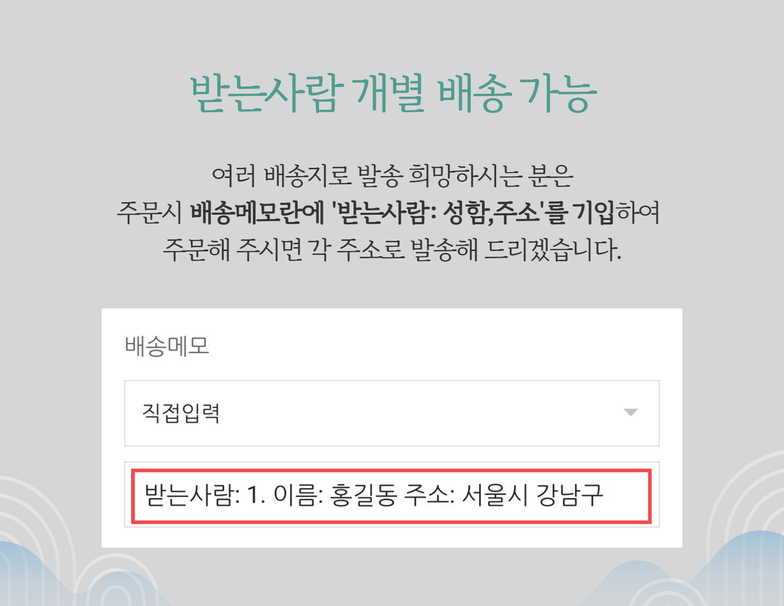
Task: Focus the memo input starting with 받는사람
Action: tap(392, 495)
